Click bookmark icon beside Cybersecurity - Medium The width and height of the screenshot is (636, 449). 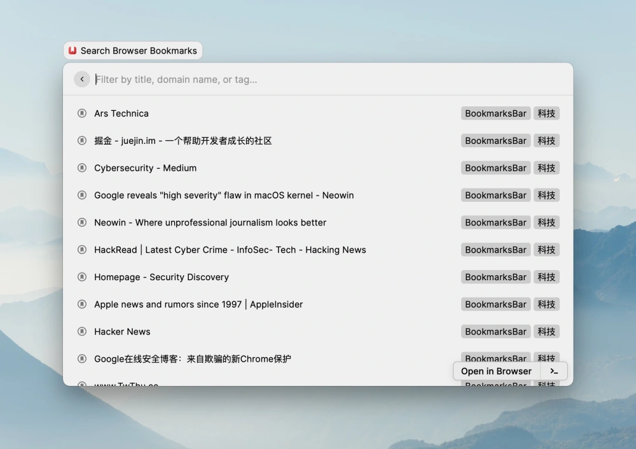coord(82,167)
